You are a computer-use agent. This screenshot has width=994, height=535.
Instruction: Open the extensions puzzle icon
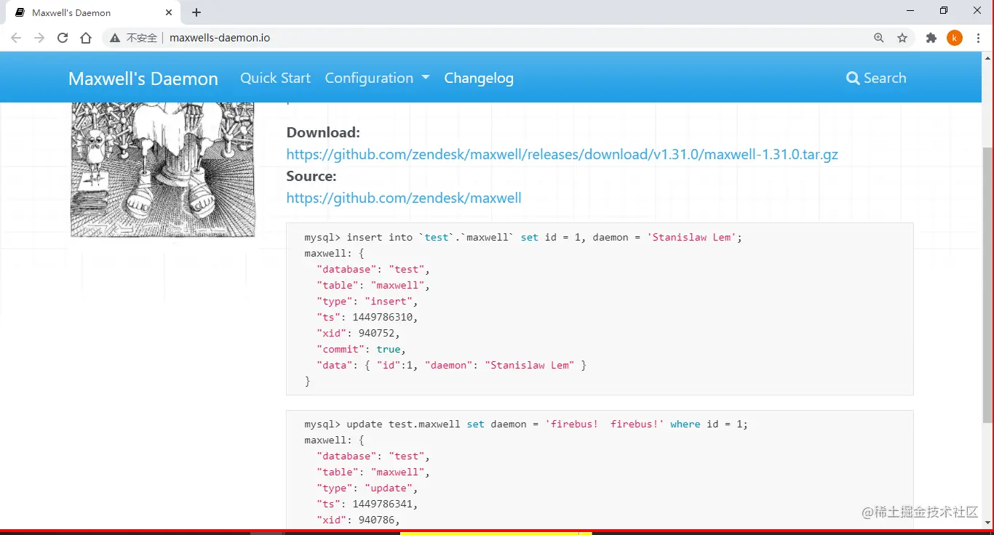[x=931, y=38]
